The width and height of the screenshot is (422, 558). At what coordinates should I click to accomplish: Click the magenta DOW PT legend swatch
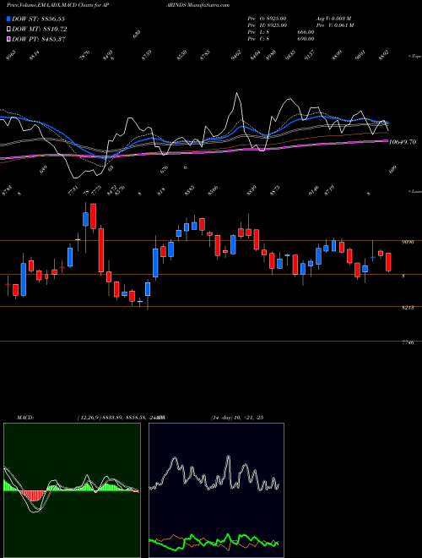pyautogui.click(x=8, y=39)
